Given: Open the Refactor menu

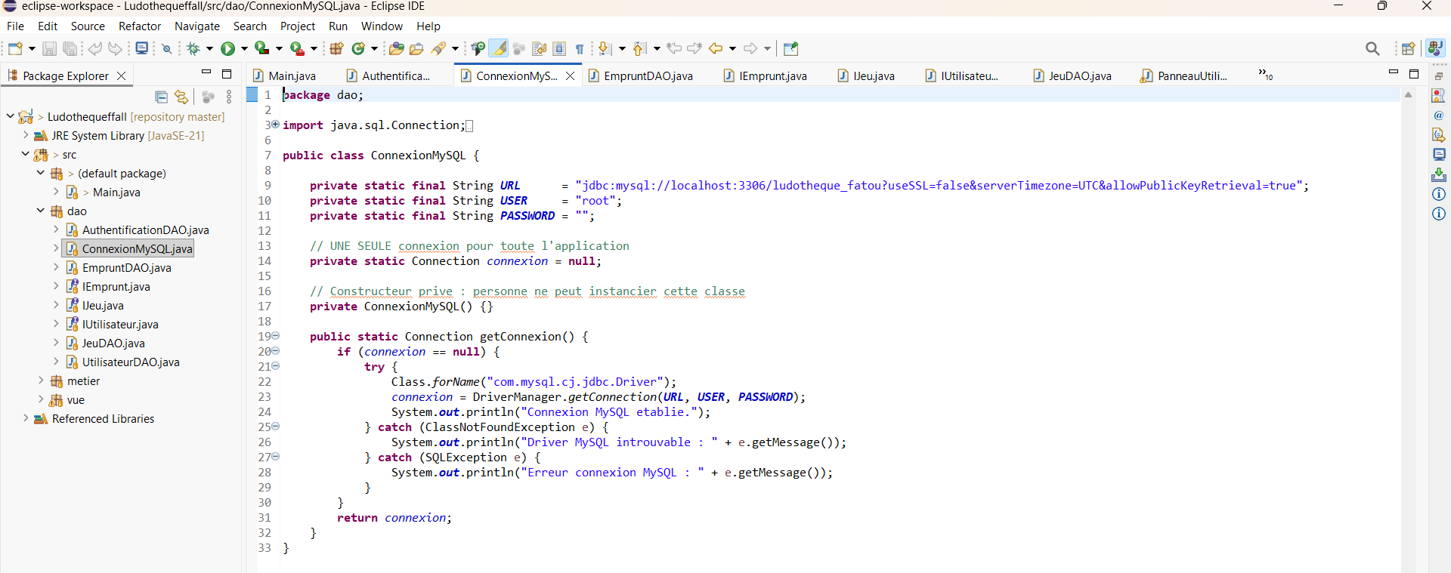Looking at the screenshot, I should tap(140, 26).
